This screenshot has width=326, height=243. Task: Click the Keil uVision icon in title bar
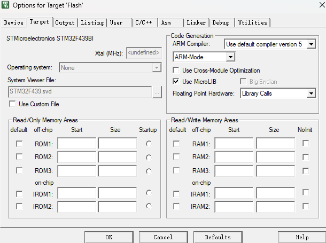[5, 5]
